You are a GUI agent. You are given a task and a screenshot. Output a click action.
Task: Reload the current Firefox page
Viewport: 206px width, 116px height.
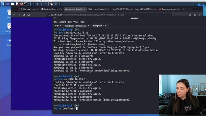click(x=24, y=15)
